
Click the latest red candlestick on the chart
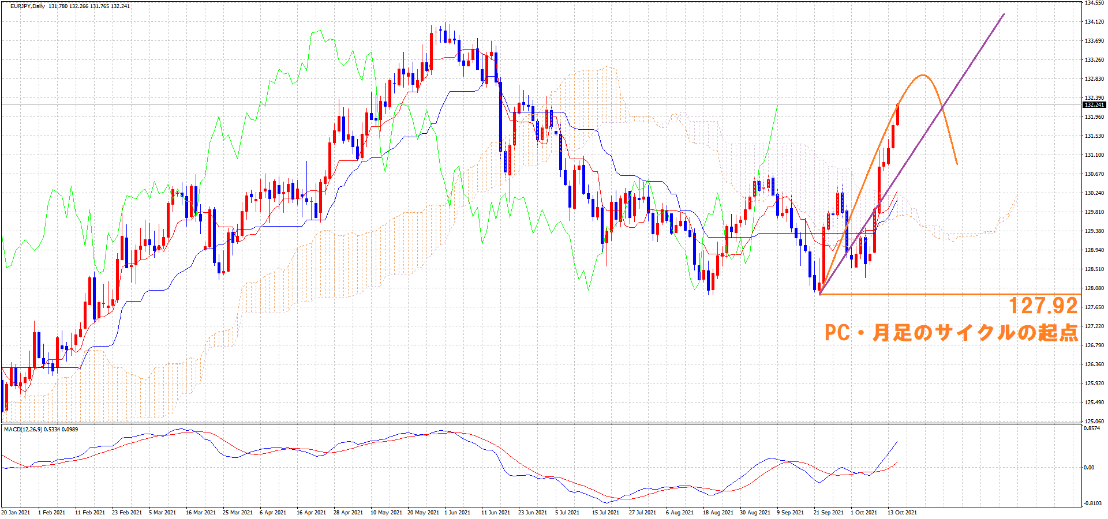pos(897,115)
